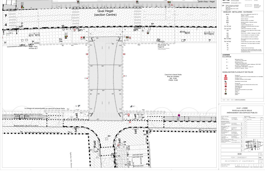
Task: Click the Panneau A1 red circle legend symbol
Action: click(226, 76)
